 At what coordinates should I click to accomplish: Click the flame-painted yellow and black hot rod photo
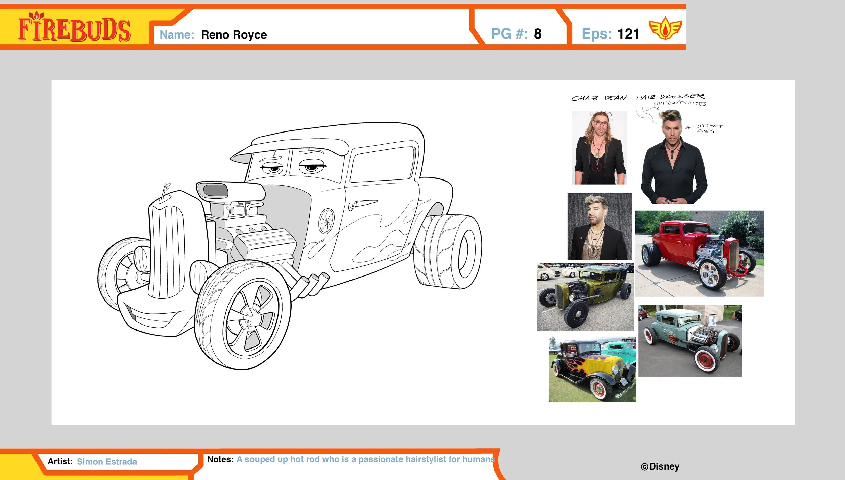(592, 369)
